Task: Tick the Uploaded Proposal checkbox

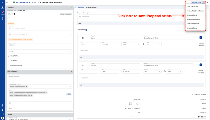Action: tap(8, 65)
